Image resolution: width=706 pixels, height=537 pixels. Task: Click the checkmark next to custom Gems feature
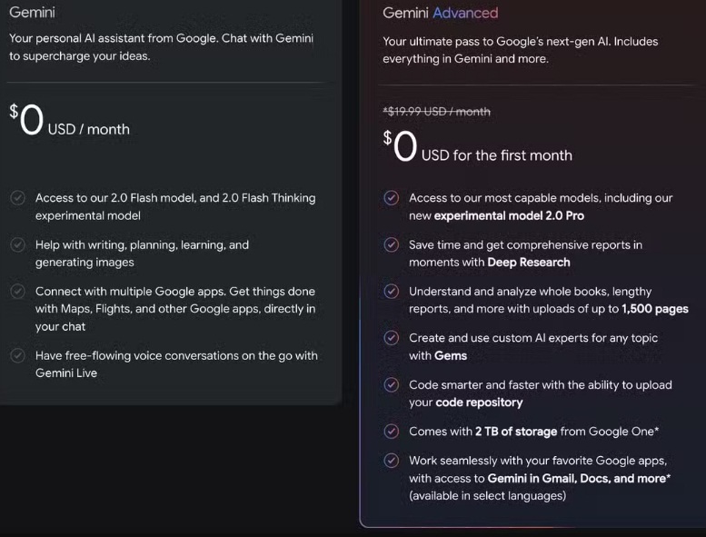click(391, 338)
